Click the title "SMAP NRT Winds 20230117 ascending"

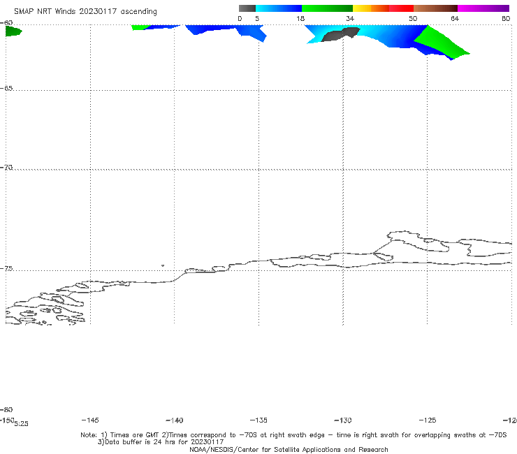[85, 12]
